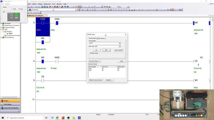Click the highlighted orange icon on the first toolbar
This screenshot has width=214, height=120.
pyautogui.click(x=79, y=7)
